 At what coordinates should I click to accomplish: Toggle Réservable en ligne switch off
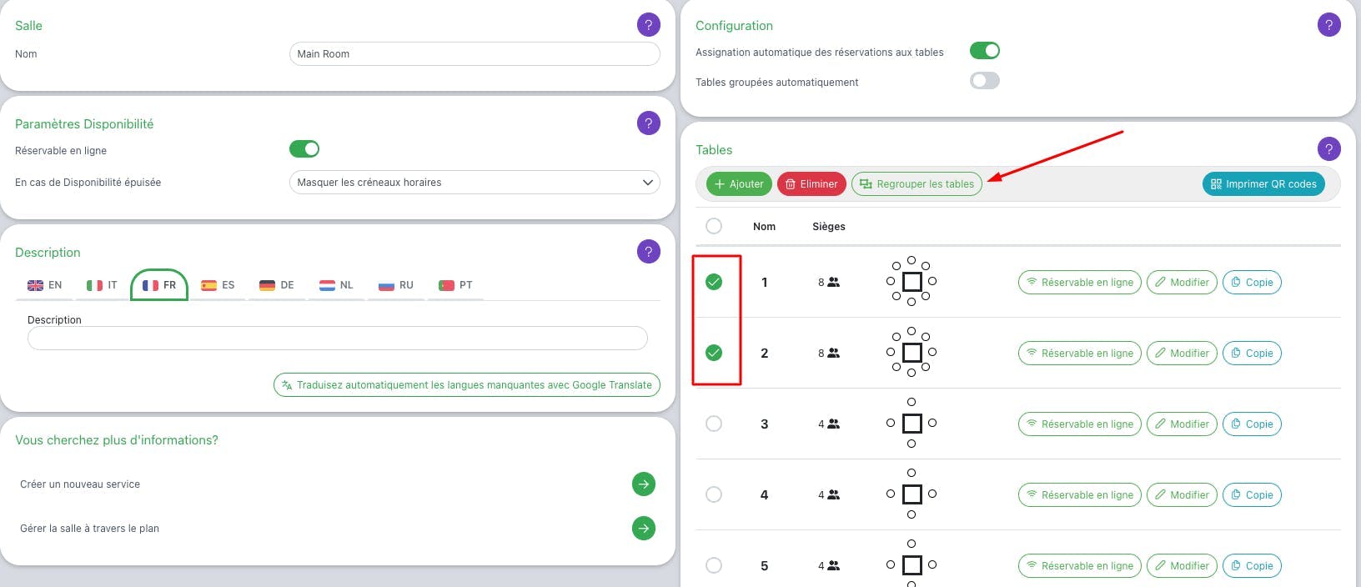pos(304,149)
